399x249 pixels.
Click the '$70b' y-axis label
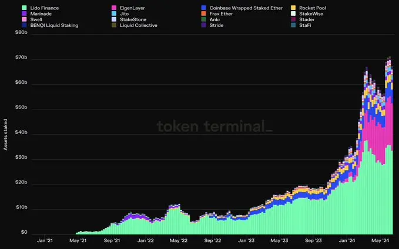(21, 57)
